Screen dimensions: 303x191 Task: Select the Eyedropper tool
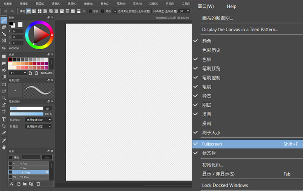[4, 140]
